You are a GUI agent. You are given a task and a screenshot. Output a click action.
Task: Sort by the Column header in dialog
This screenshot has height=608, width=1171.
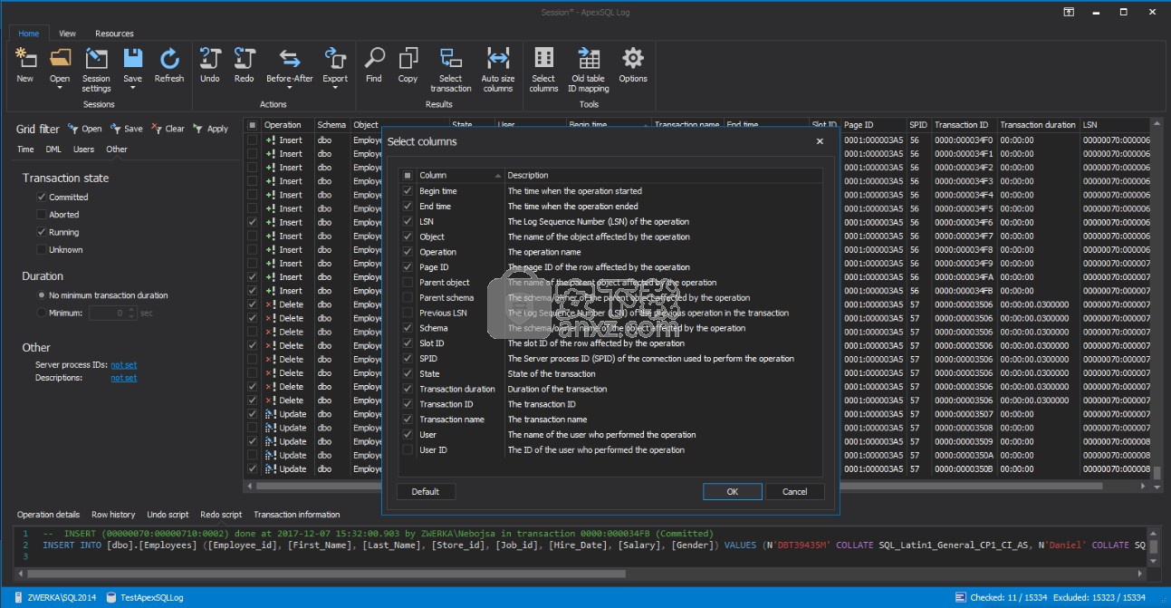click(x=460, y=176)
